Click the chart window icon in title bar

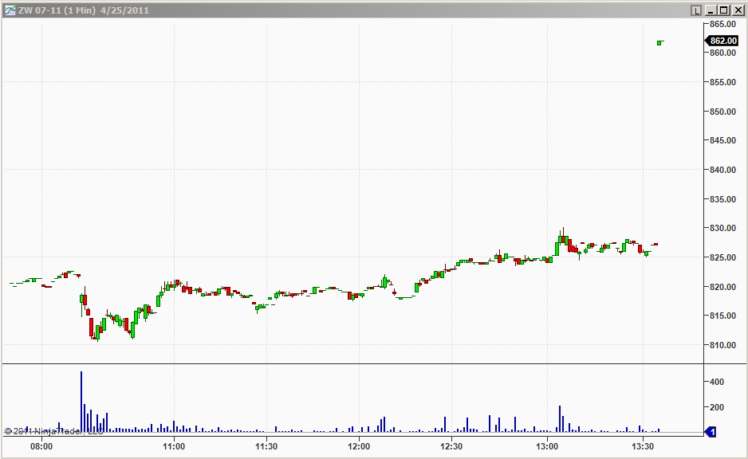pyautogui.click(x=10, y=10)
